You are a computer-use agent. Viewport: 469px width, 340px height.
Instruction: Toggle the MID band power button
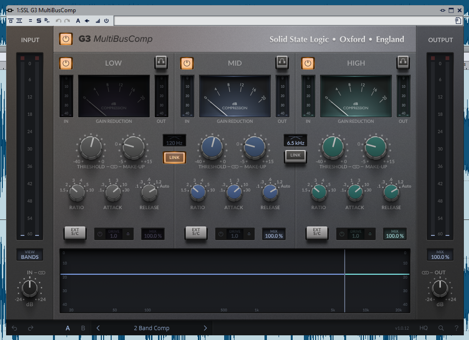(187, 63)
